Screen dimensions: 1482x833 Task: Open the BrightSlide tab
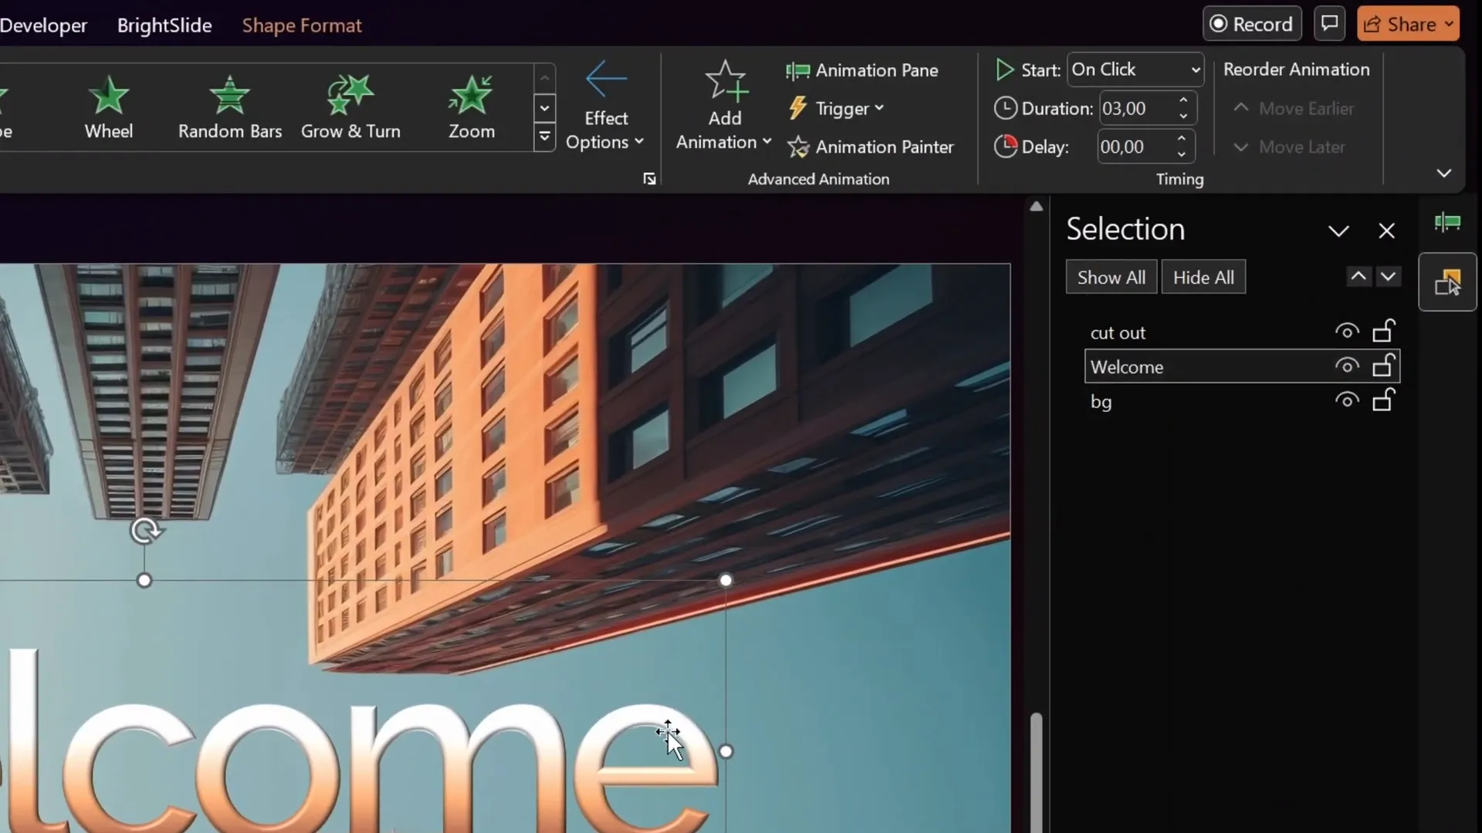(164, 25)
